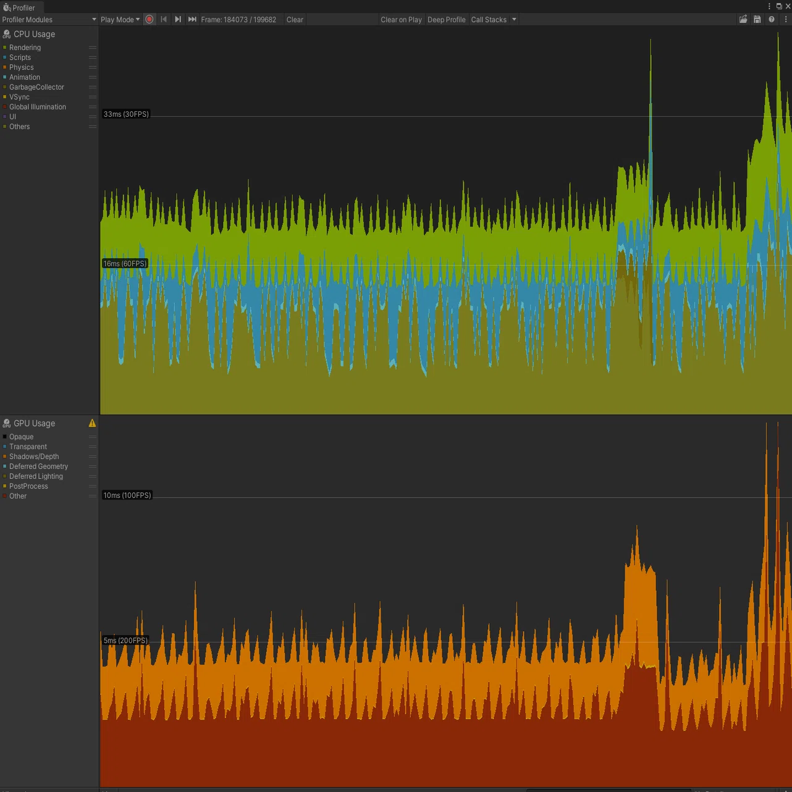This screenshot has width=792, height=792.
Task: Jump to the current last frame
Action: (x=192, y=20)
